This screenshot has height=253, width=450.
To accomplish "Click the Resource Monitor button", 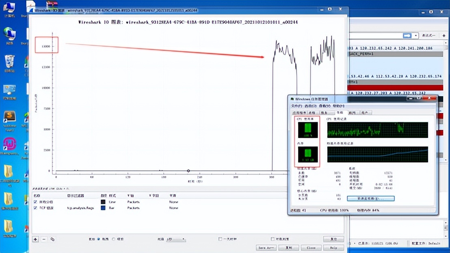I will click(370, 199).
